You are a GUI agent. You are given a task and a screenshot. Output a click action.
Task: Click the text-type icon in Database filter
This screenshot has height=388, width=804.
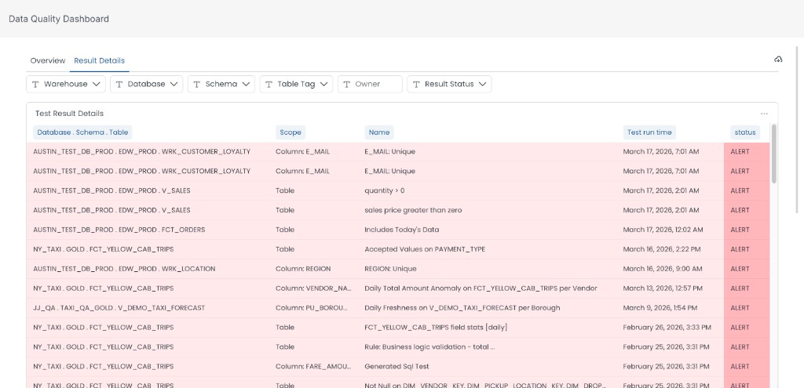tap(119, 84)
